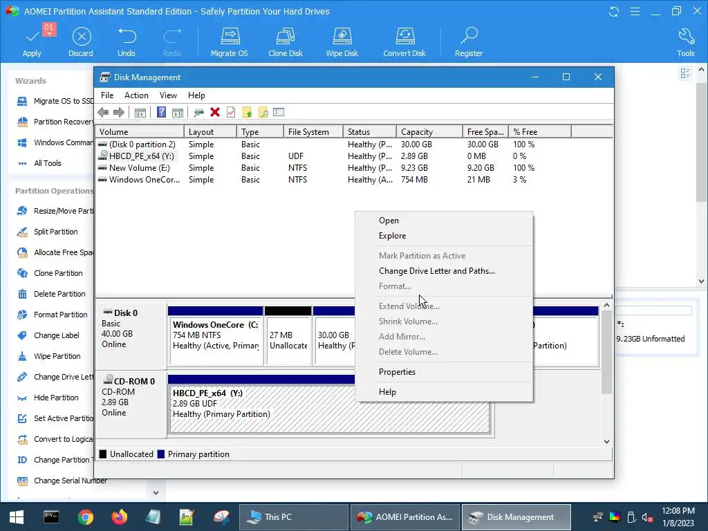Viewport: 708px width, 531px height.
Task: Click the Discard icon in AOMEI toolbar
Action: (x=82, y=37)
